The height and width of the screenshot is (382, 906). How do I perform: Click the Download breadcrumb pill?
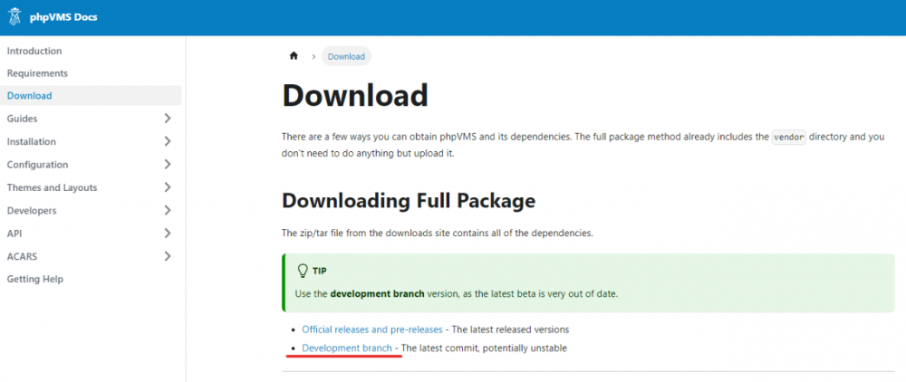click(x=346, y=56)
